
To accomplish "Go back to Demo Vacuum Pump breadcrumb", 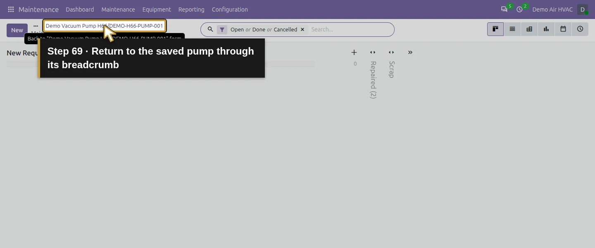I will (x=105, y=26).
